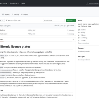
Task: Click the California license plates heading
Action: point(15,46)
